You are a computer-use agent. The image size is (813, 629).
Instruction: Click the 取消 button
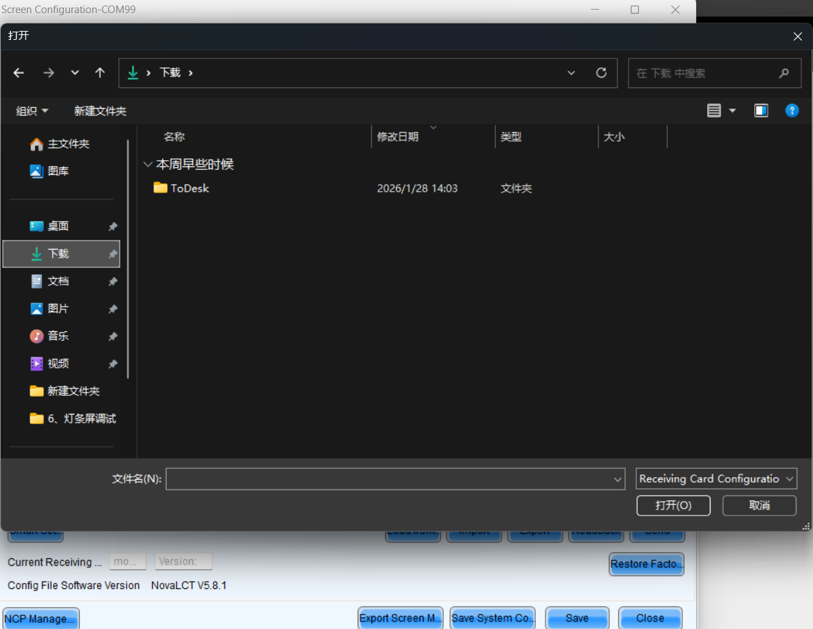pyautogui.click(x=759, y=505)
